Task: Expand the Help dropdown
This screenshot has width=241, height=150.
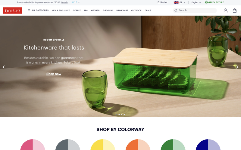Action: pos(76,2)
